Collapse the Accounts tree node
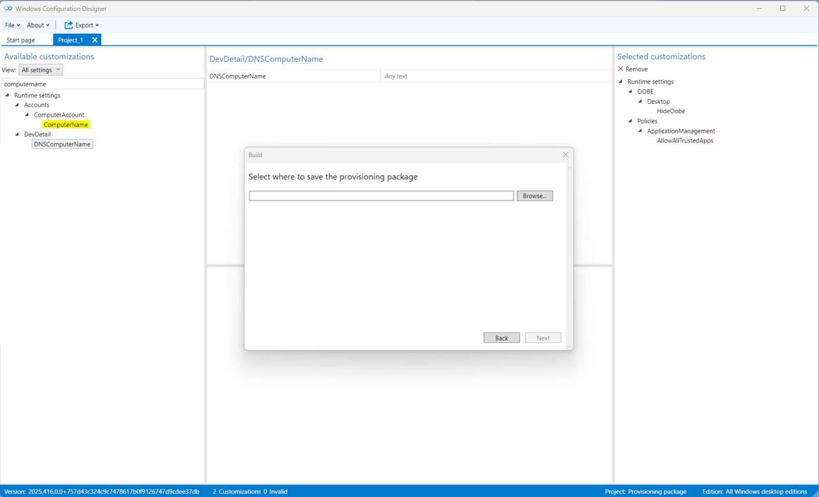 (17, 105)
